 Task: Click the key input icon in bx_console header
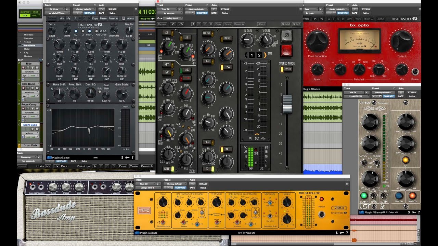pos(160,18)
